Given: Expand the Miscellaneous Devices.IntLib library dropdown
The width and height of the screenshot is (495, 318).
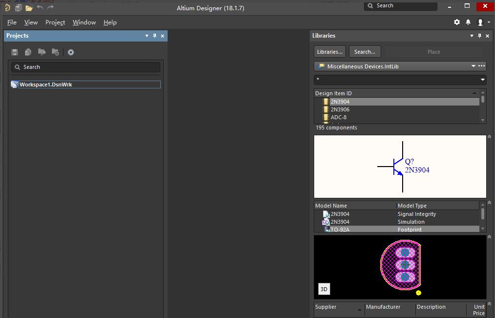Looking at the screenshot, I should point(473,66).
